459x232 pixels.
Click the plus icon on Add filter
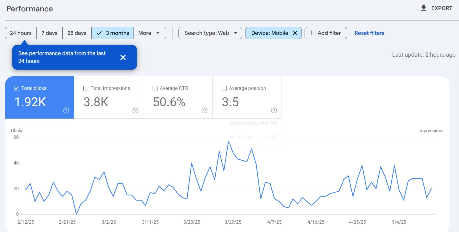pos(311,33)
